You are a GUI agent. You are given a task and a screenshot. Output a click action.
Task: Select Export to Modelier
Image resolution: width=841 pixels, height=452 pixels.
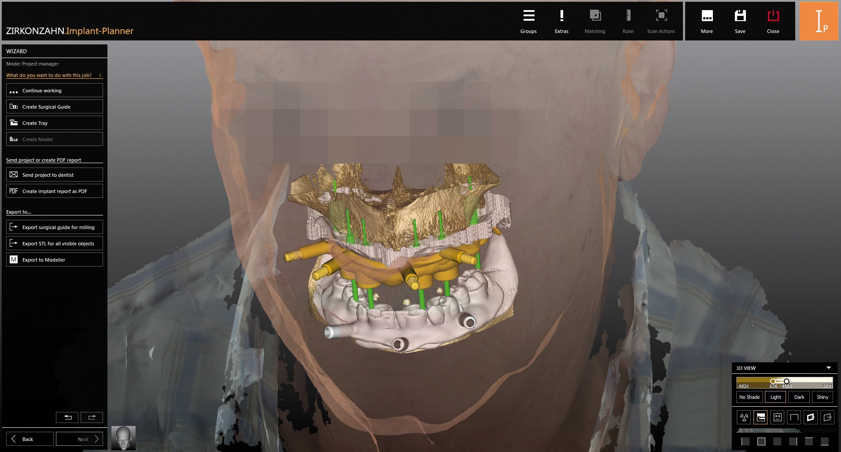tap(55, 259)
